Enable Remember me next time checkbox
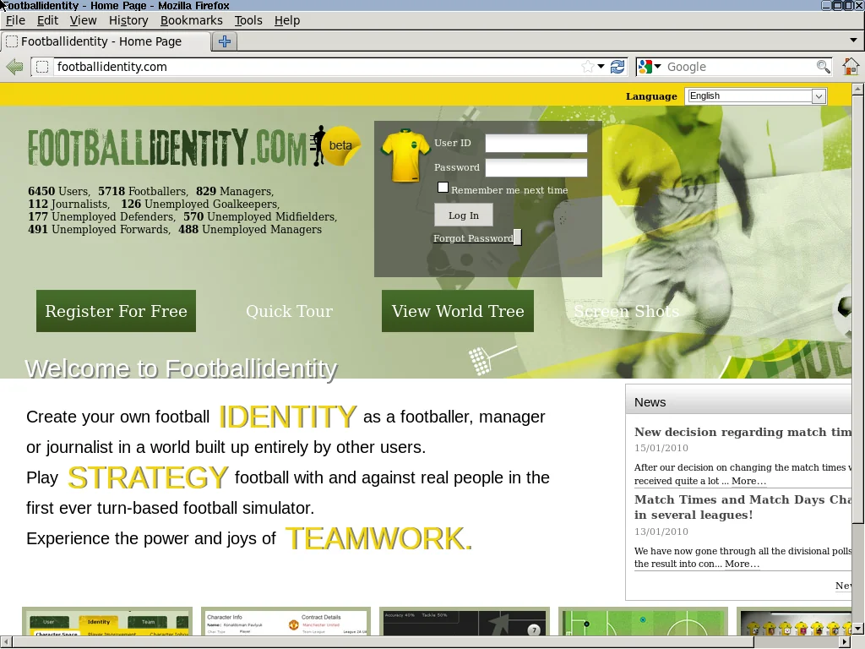The image size is (865, 649). click(x=443, y=188)
